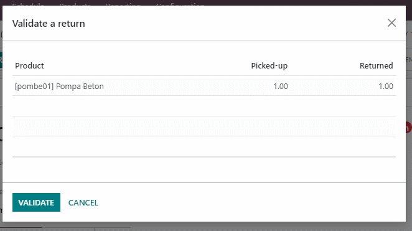Sort by the Picked-up column header

[269, 66]
